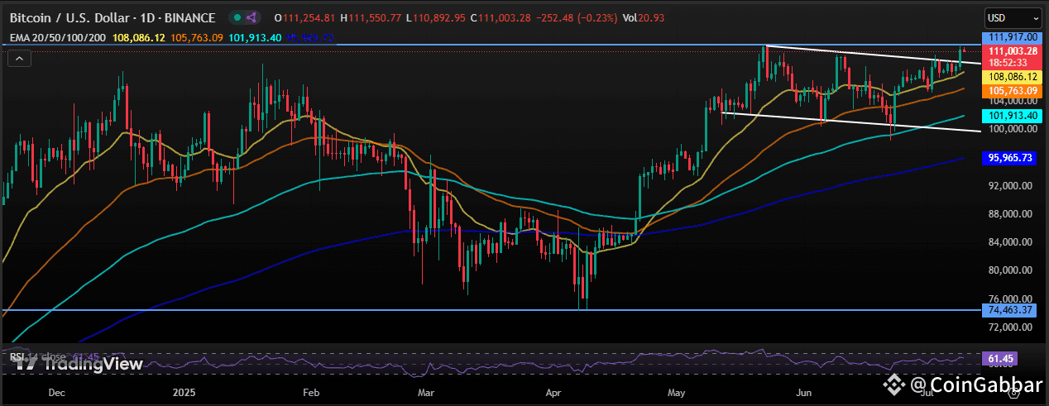Click the May label on the time axis
The image size is (1049, 406).
coord(678,392)
